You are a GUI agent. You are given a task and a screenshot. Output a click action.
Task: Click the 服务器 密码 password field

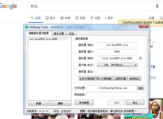point(117,58)
